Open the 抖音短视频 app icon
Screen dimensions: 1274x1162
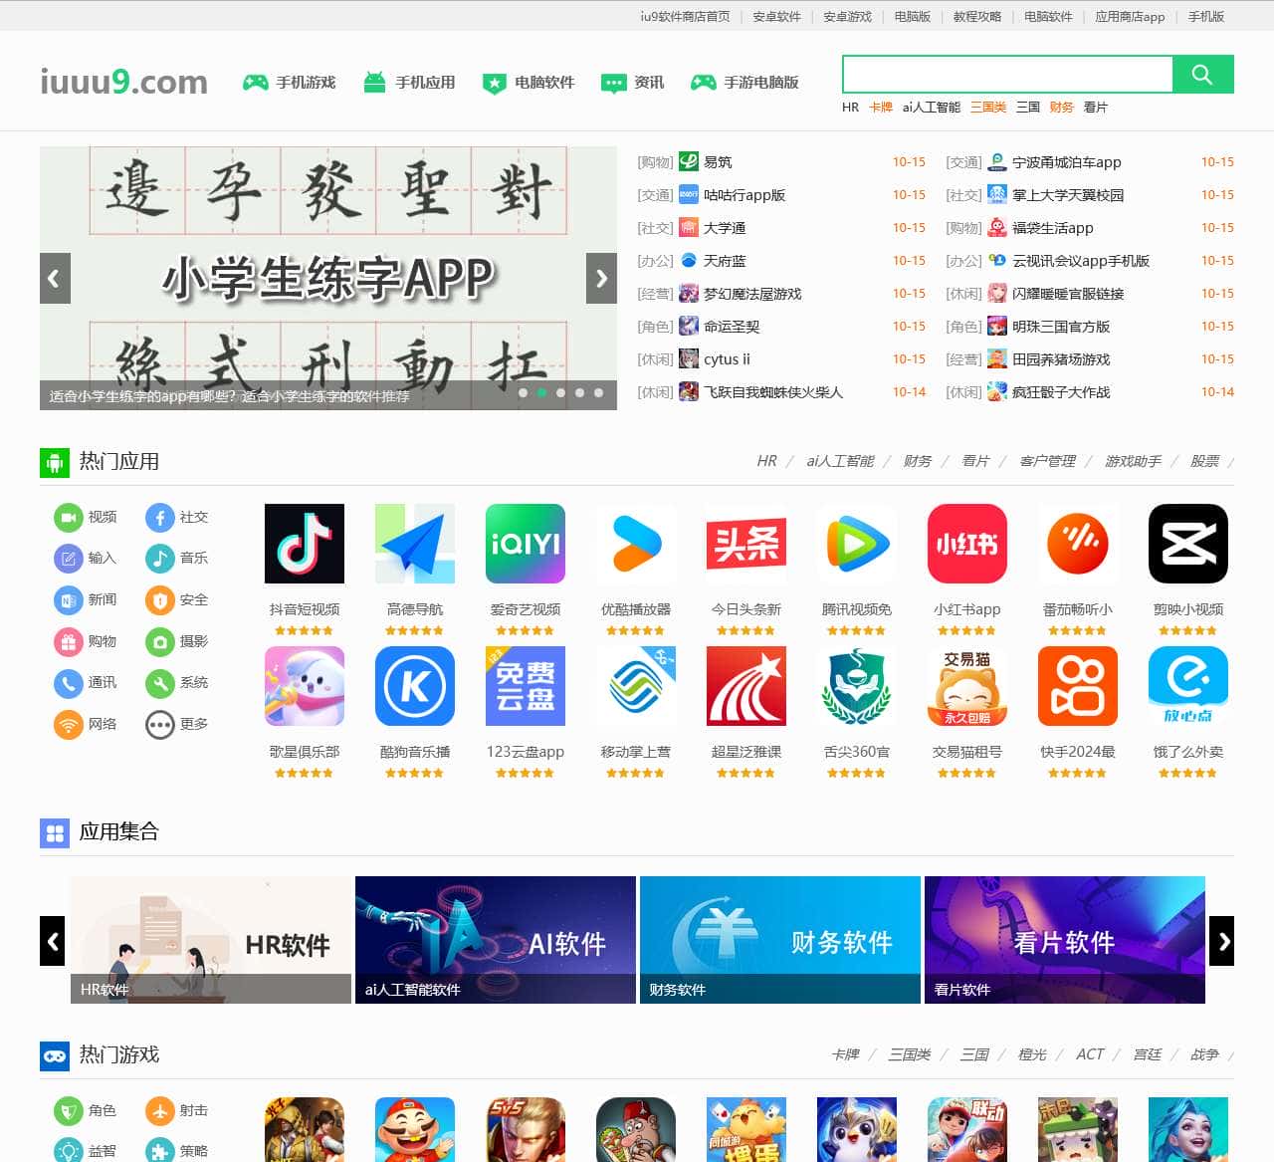305,544
